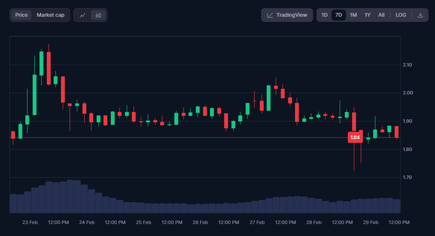Switch to line chart view icon
This screenshot has width=435, height=236.
click(83, 15)
